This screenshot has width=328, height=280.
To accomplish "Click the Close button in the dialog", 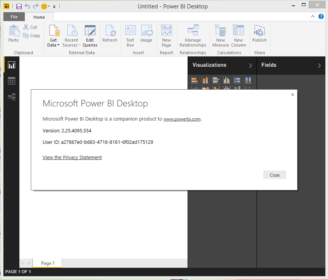I will pyautogui.click(x=274, y=175).
